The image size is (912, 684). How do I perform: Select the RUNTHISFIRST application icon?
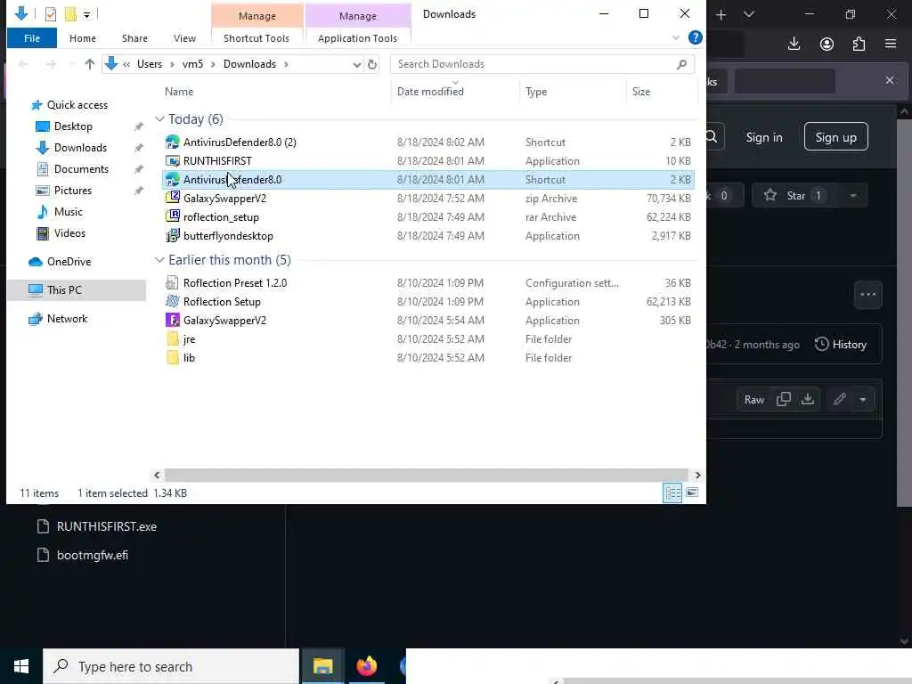173,160
